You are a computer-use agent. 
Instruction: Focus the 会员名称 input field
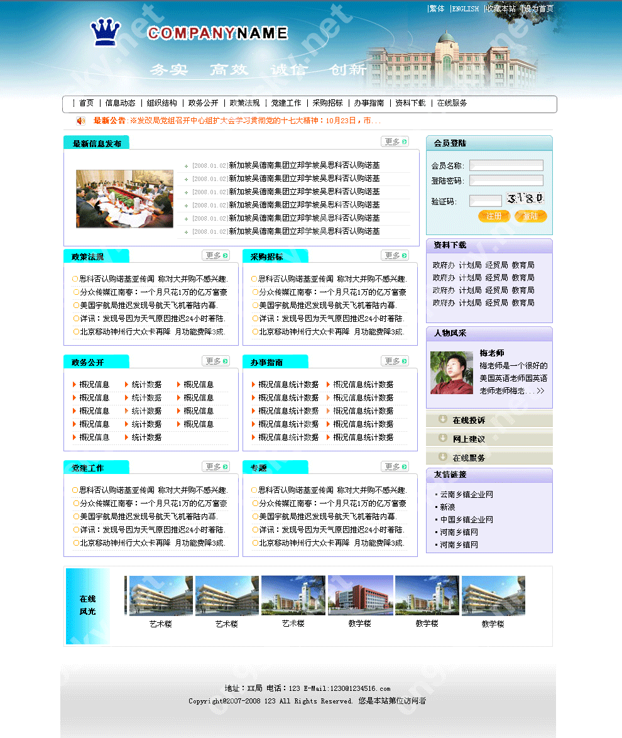click(x=506, y=165)
